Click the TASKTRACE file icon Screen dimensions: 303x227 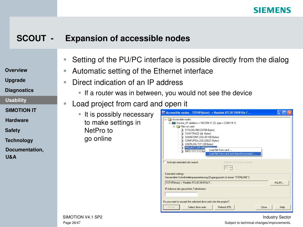point(182,134)
